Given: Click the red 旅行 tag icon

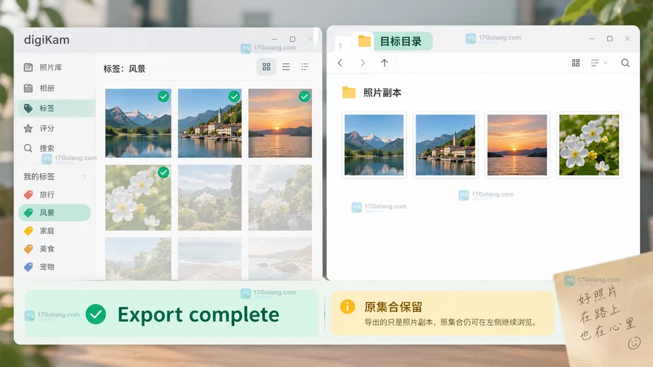Looking at the screenshot, I should pyautogui.click(x=28, y=194).
